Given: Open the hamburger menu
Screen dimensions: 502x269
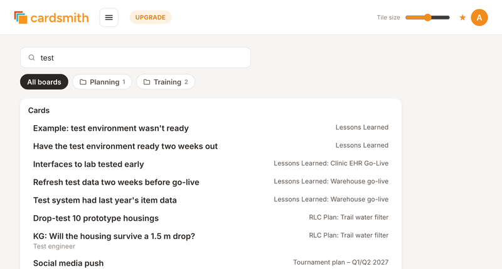Looking at the screenshot, I should click(x=109, y=18).
